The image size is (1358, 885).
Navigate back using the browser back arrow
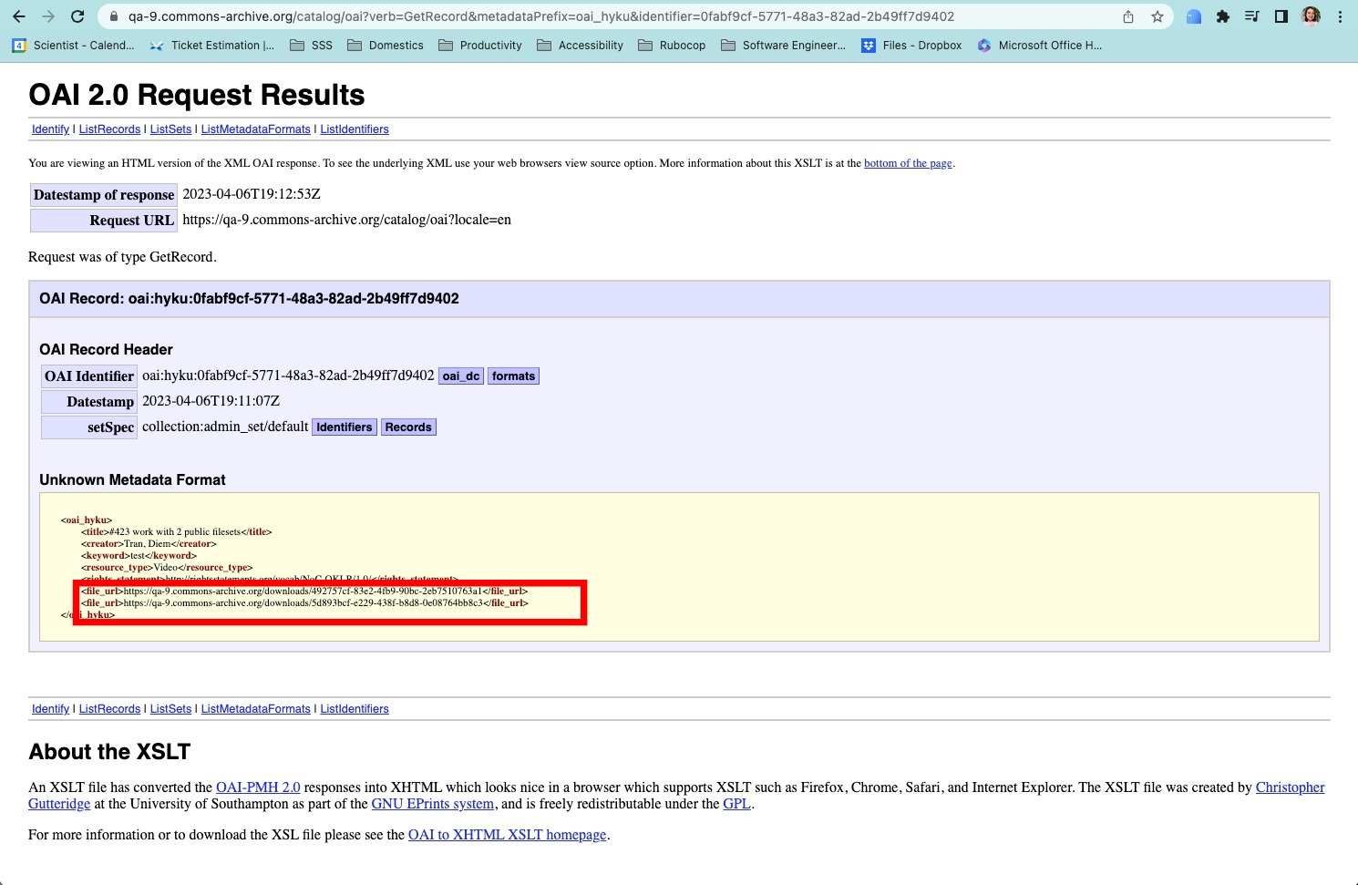click(x=18, y=15)
